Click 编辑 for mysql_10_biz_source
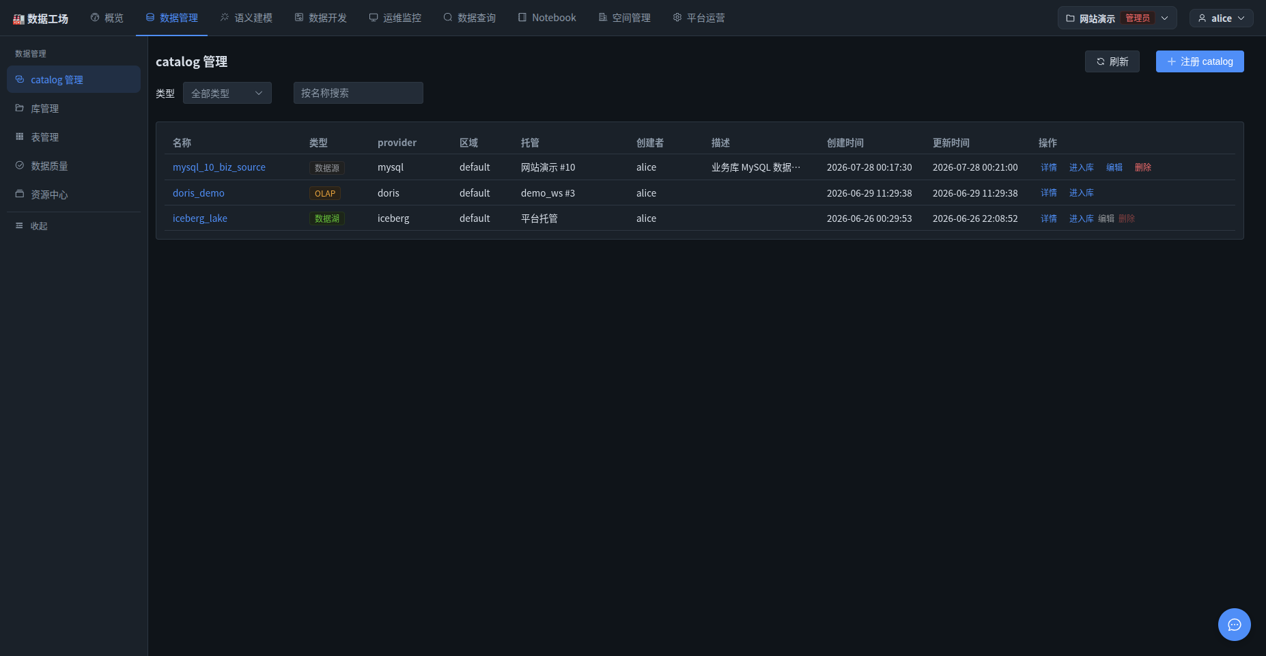 point(1114,167)
